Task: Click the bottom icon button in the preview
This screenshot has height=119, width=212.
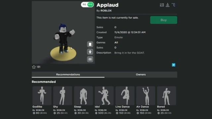Action: [x=90, y=59]
